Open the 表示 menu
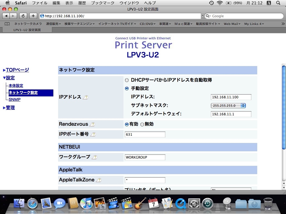This screenshot has width=286, height=214. pyautogui.click(x=69, y=3)
